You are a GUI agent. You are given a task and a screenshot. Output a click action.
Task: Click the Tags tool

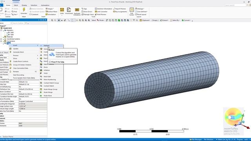(84, 9)
